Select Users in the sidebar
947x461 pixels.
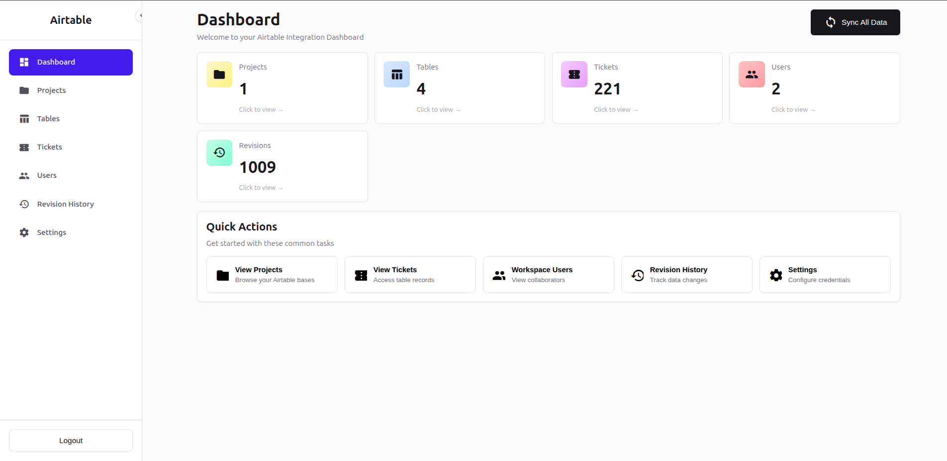point(46,175)
